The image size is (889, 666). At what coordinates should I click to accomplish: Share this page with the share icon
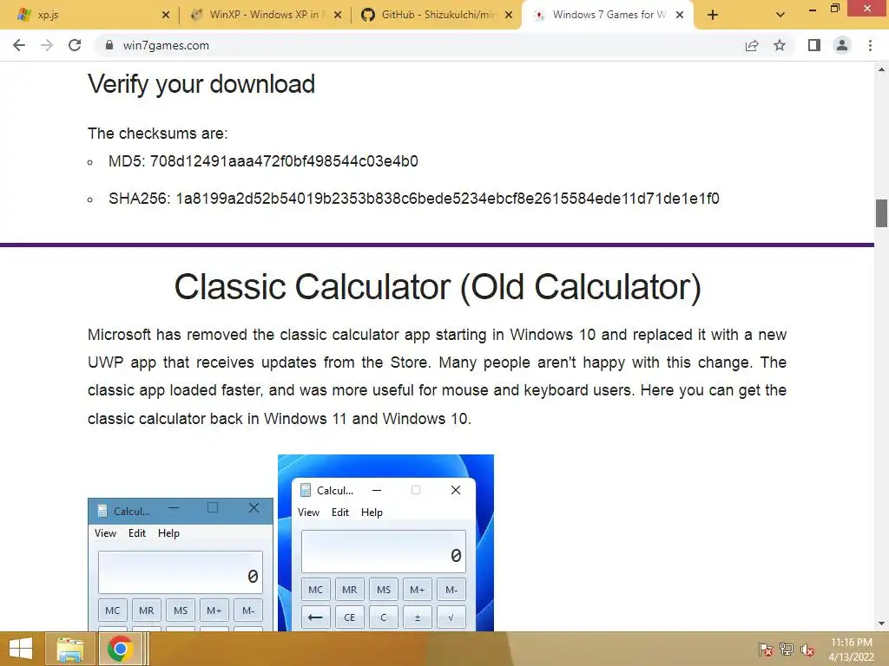752,45
